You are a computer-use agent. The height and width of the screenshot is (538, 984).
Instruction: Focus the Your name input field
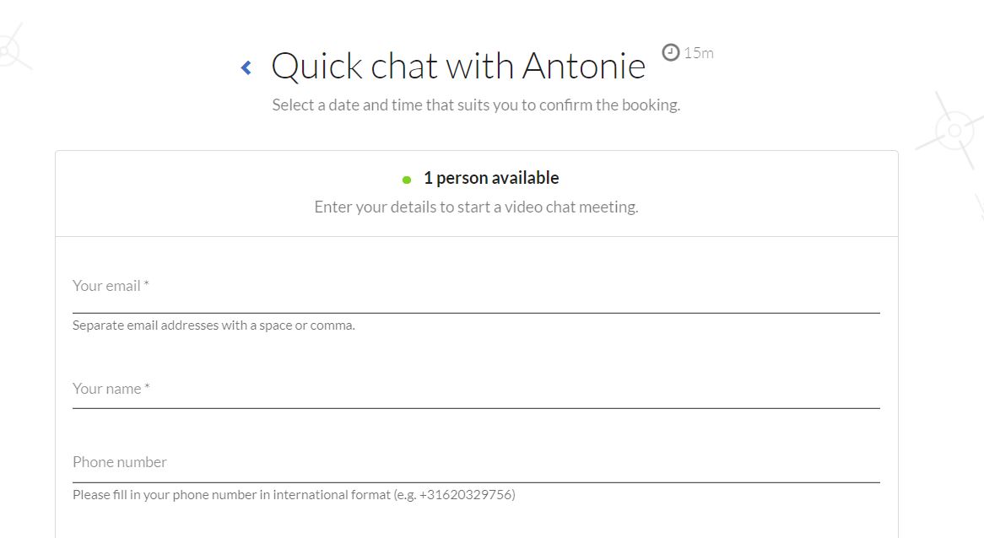(476, 390)
